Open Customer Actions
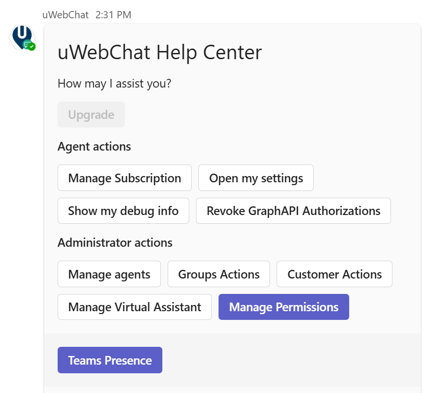The height and width of the screenshot is (393, 427). coord(334,274)
